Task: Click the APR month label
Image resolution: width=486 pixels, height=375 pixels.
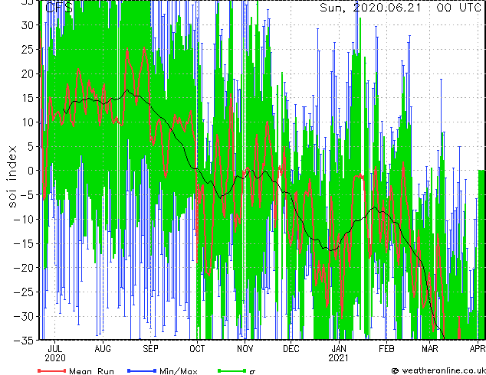Action: coord(478,349)
